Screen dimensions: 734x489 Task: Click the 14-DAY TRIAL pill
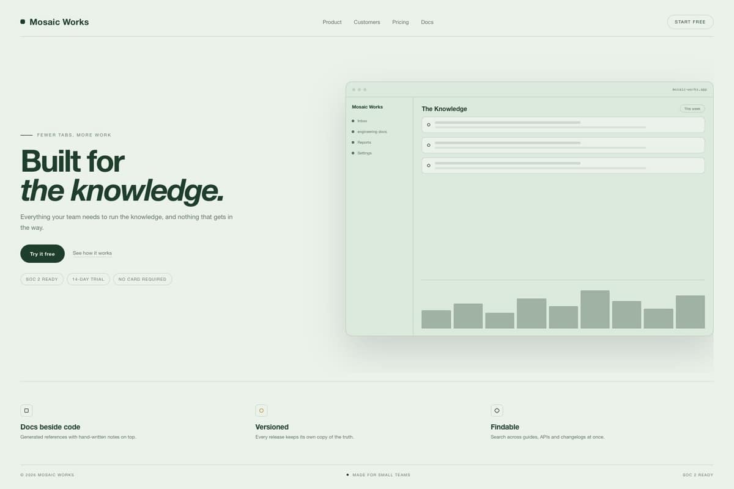point(88,279)
